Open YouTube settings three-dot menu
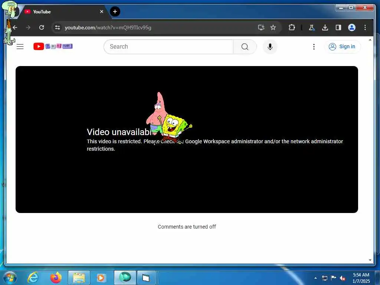The width and height of the screenshot is (380, 285). pyautogui.click(x=314, y=46)
